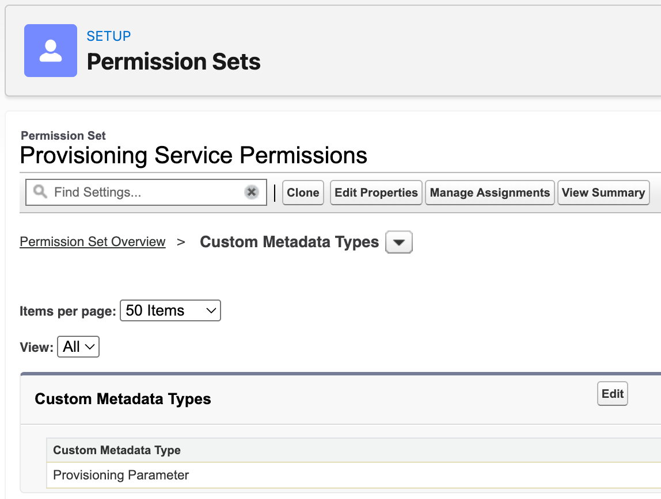The width and height of the screenshot is (661, 499).
Task: Click Manage Assignments button
Action: coord(490,193)
